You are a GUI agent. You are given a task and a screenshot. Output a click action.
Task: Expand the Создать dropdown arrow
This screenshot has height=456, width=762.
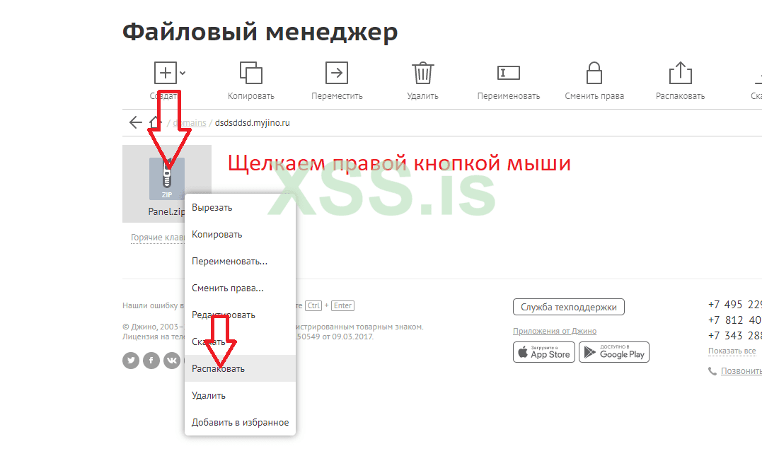183,74
